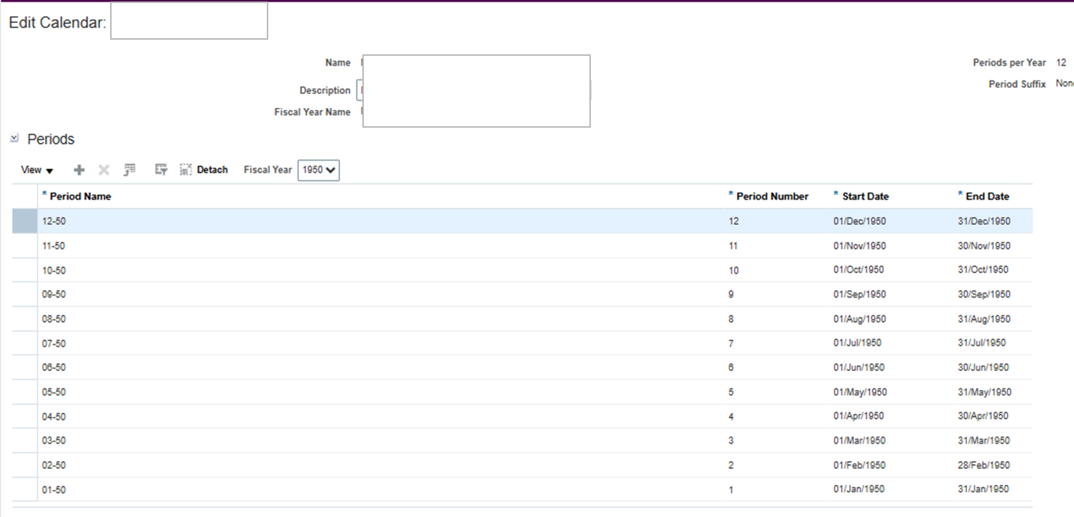Click start date 01/Jan/1950

coord(858,489)
